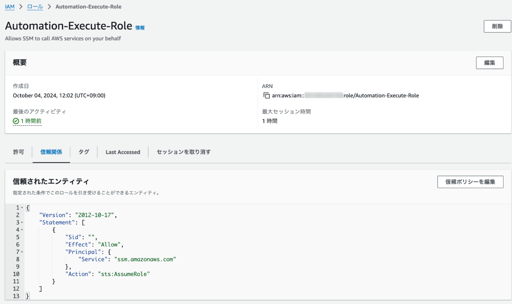Image resolution: width=512 pixels, height=304 pixels.
Task: Open the タグ tab
Action: (84, 152)
